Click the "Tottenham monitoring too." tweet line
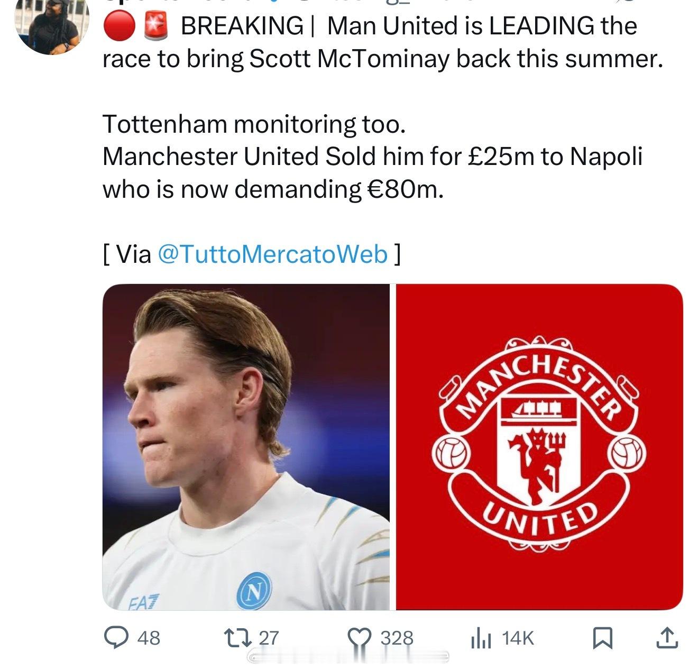698x670 pixels. pyautogui.click(x=254, y=124)
